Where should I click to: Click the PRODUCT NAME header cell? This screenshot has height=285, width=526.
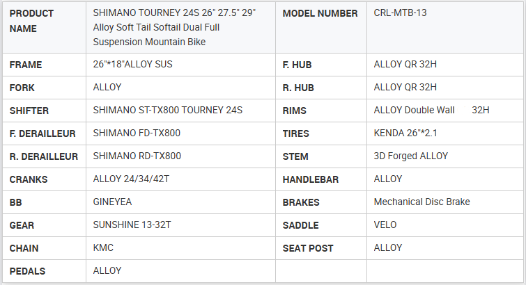click(32, 21)
